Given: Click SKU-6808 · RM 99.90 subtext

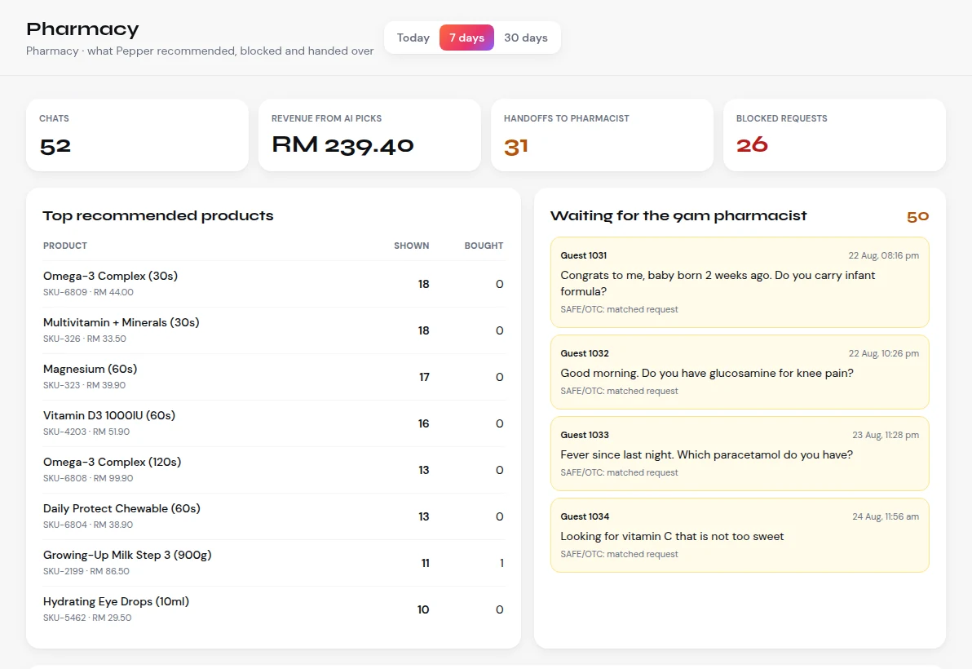Looking at the screenshot, I should [x=88, y=478].
